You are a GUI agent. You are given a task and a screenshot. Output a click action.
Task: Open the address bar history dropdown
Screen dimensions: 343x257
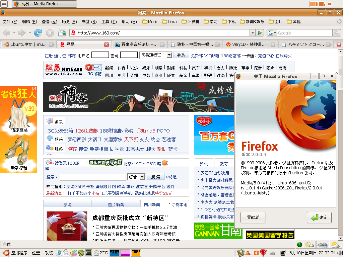(x=253, y=33)
